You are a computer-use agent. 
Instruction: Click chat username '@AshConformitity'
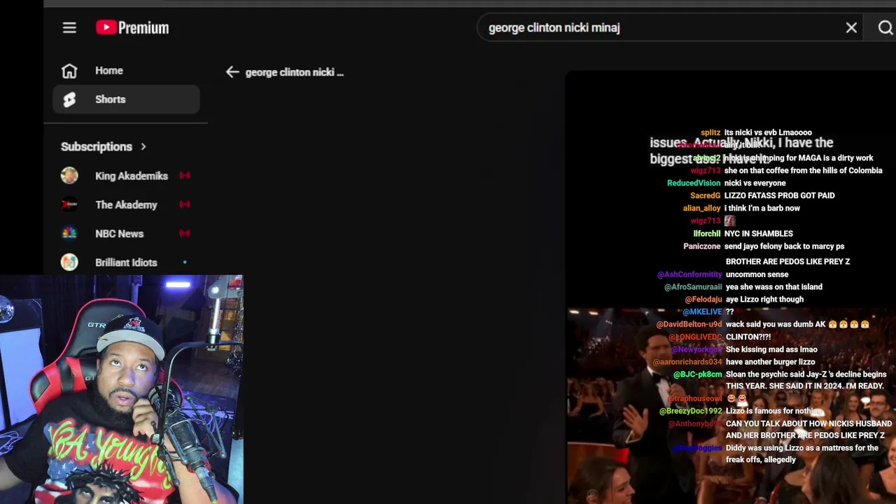click(689, 274)
